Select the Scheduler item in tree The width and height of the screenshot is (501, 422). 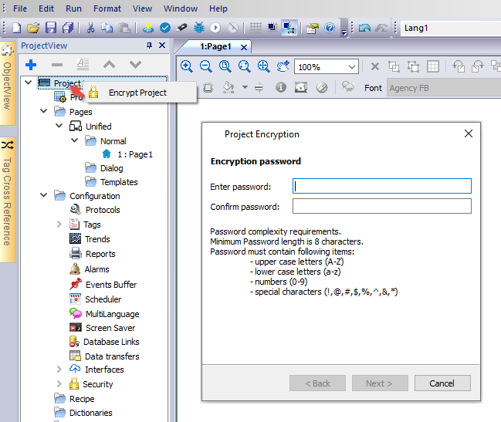point(103,299)
